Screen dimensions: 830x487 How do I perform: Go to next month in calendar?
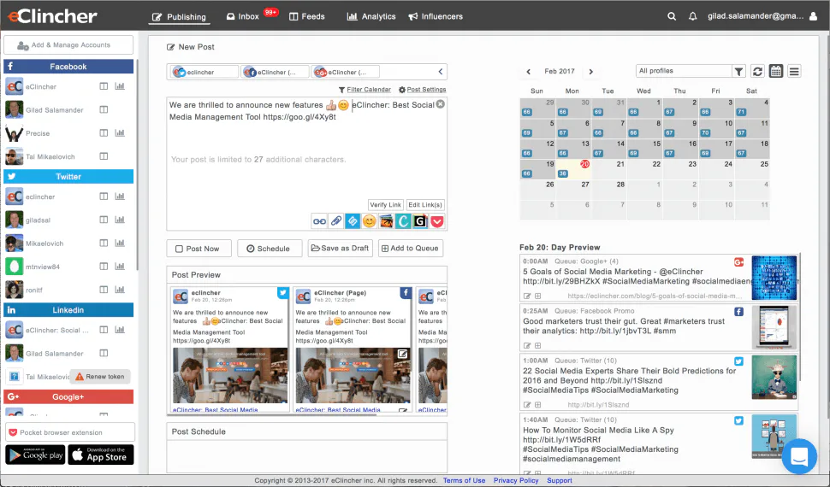(x=591, y=72)
